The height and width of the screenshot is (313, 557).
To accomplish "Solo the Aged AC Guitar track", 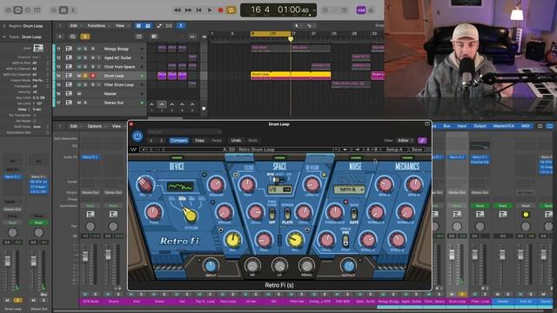I will [x=85, y=57].
